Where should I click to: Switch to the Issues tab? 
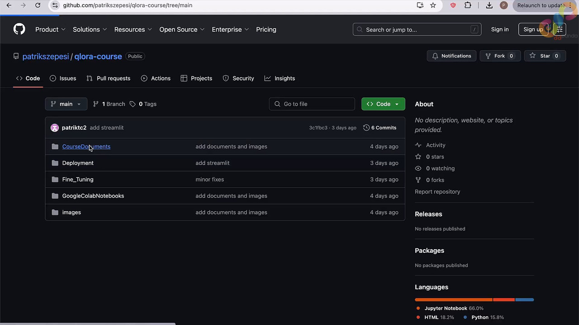click(63, 78)
